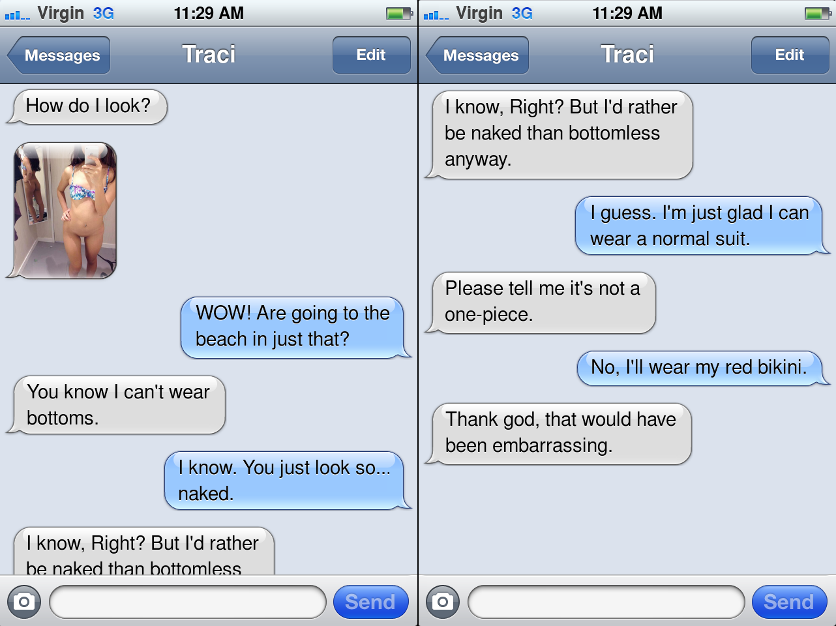Tap 3G indicator on left status bar
The height and width of the screenshot is (626, 836).
point(104,13)
